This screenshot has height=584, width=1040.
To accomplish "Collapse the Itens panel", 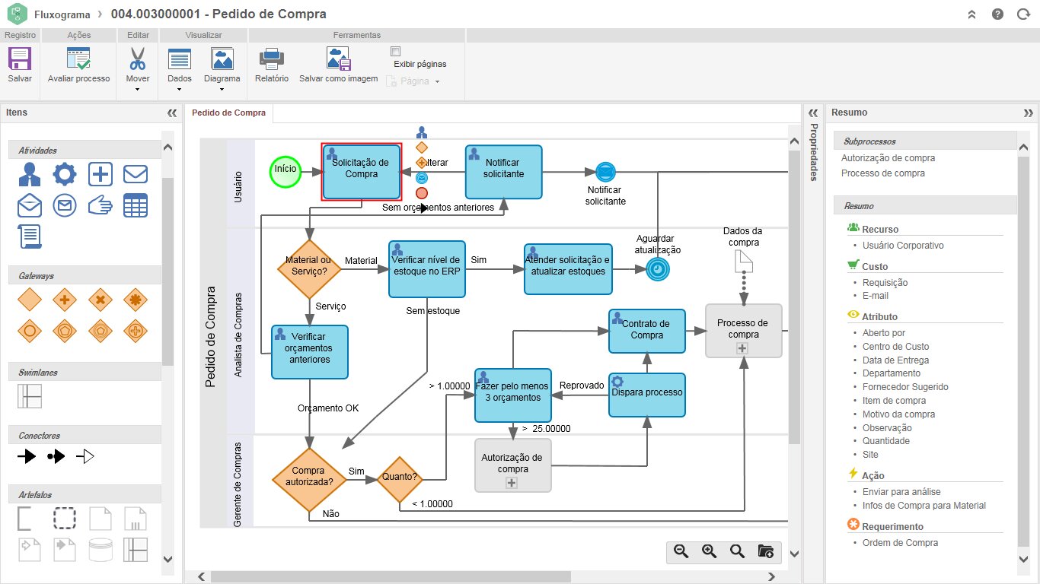I will (171, 113).
